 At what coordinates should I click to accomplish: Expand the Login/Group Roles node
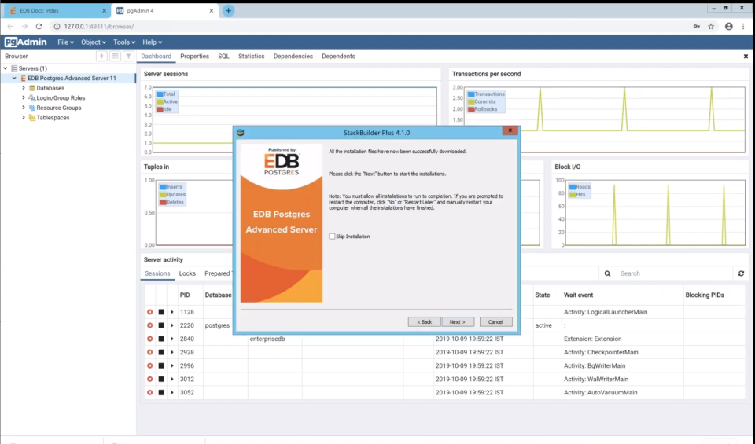(23, 97)
